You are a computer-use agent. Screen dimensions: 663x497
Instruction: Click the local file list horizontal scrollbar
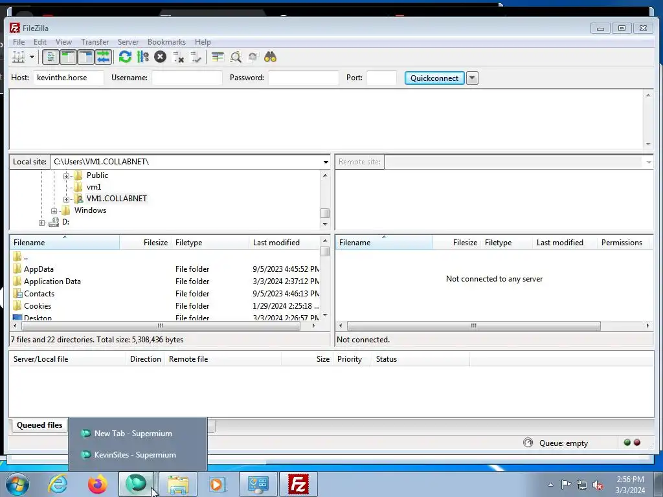click(161, 326)
